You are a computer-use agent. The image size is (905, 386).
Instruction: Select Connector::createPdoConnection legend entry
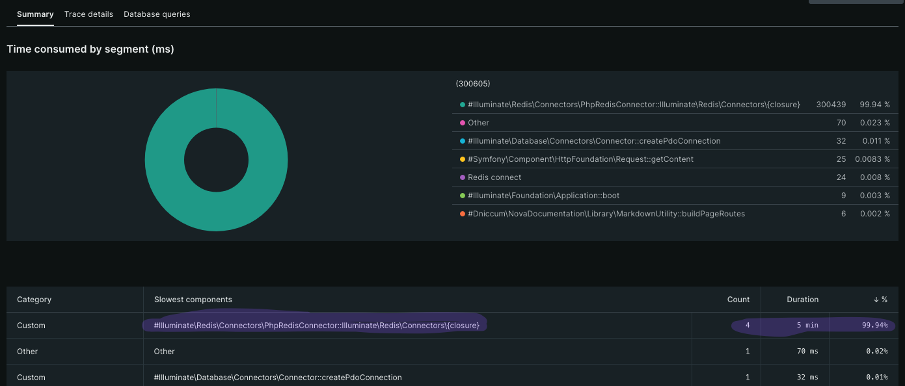tap(594, 141)
